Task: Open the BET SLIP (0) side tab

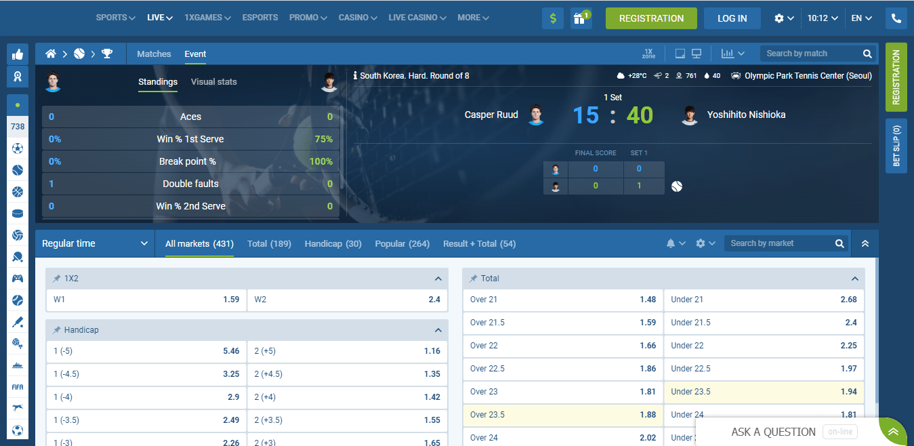Action: coord(896,146)
